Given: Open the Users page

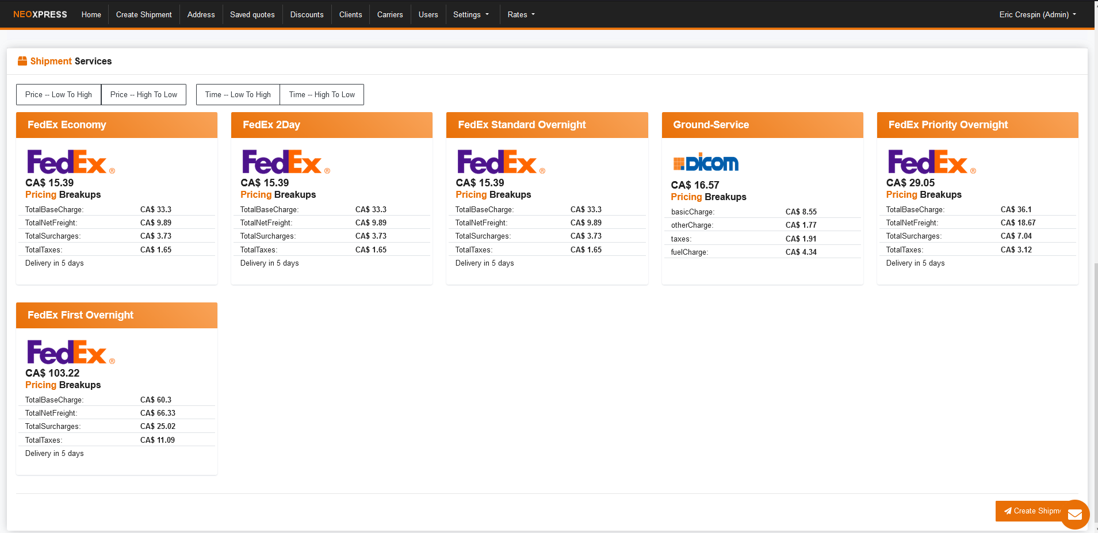Looking at the screenshot, I should tap(428, 14).
